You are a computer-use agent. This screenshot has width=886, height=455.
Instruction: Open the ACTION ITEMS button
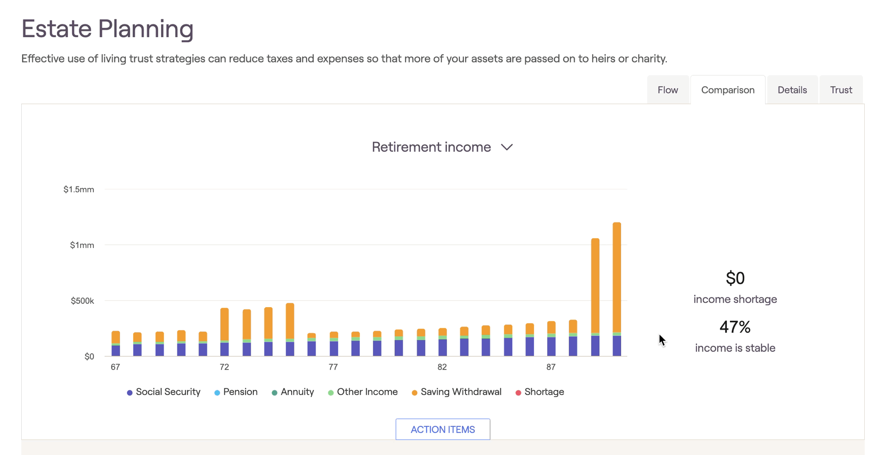click(443, 429)
